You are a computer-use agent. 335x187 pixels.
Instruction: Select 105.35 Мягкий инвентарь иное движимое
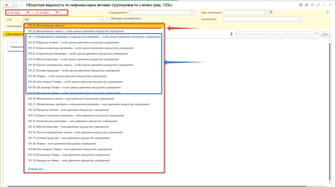[94, 127]
